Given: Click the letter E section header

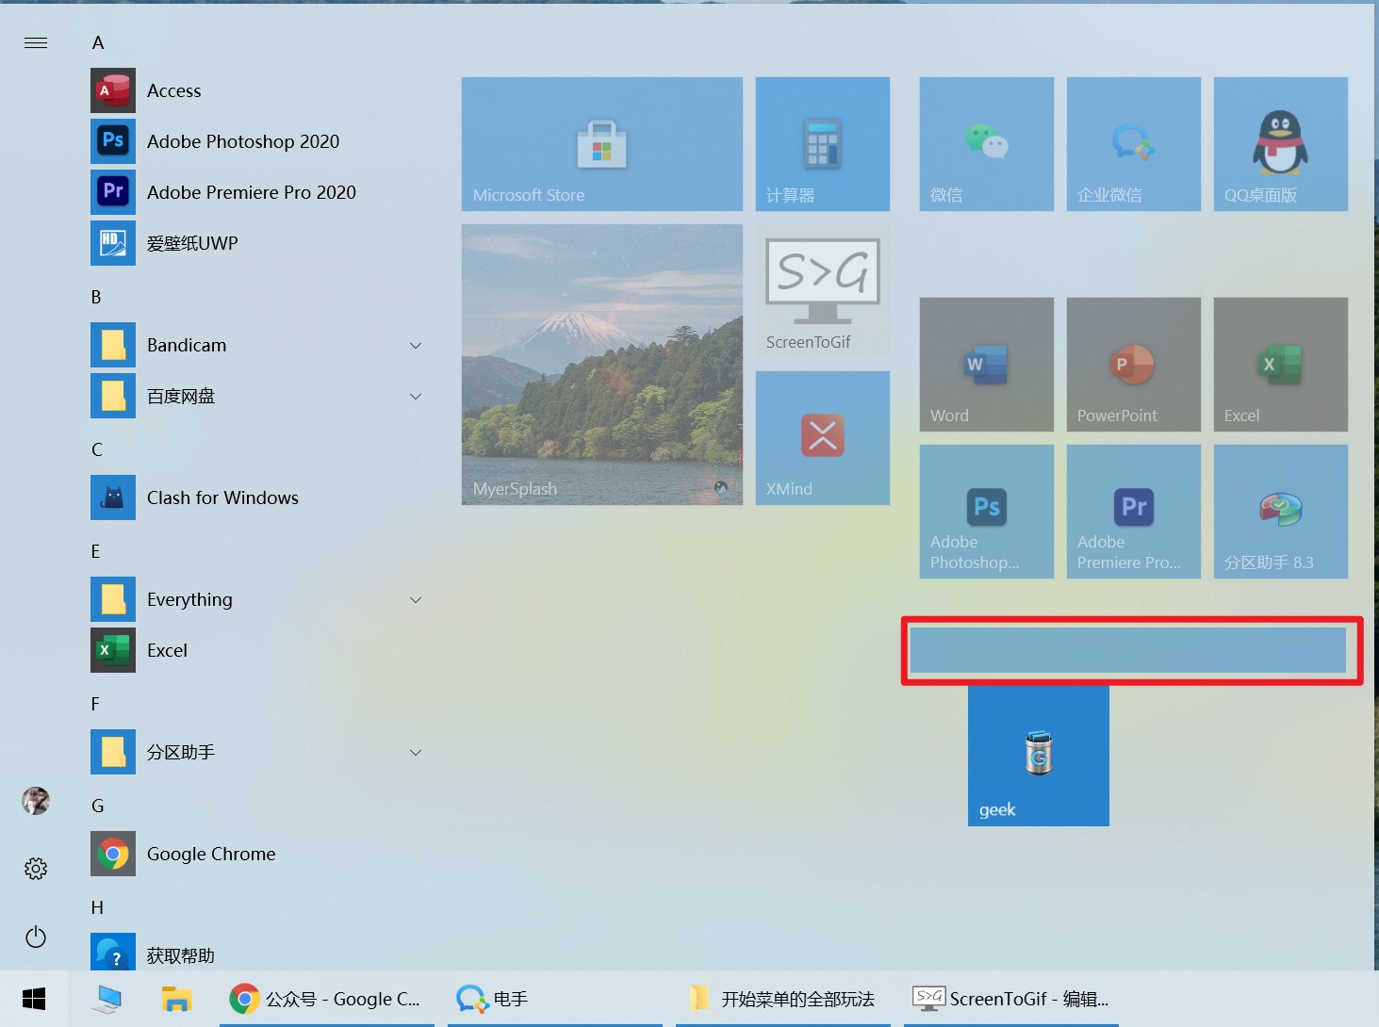Looking at the screenshot, I should coord(95,551).
